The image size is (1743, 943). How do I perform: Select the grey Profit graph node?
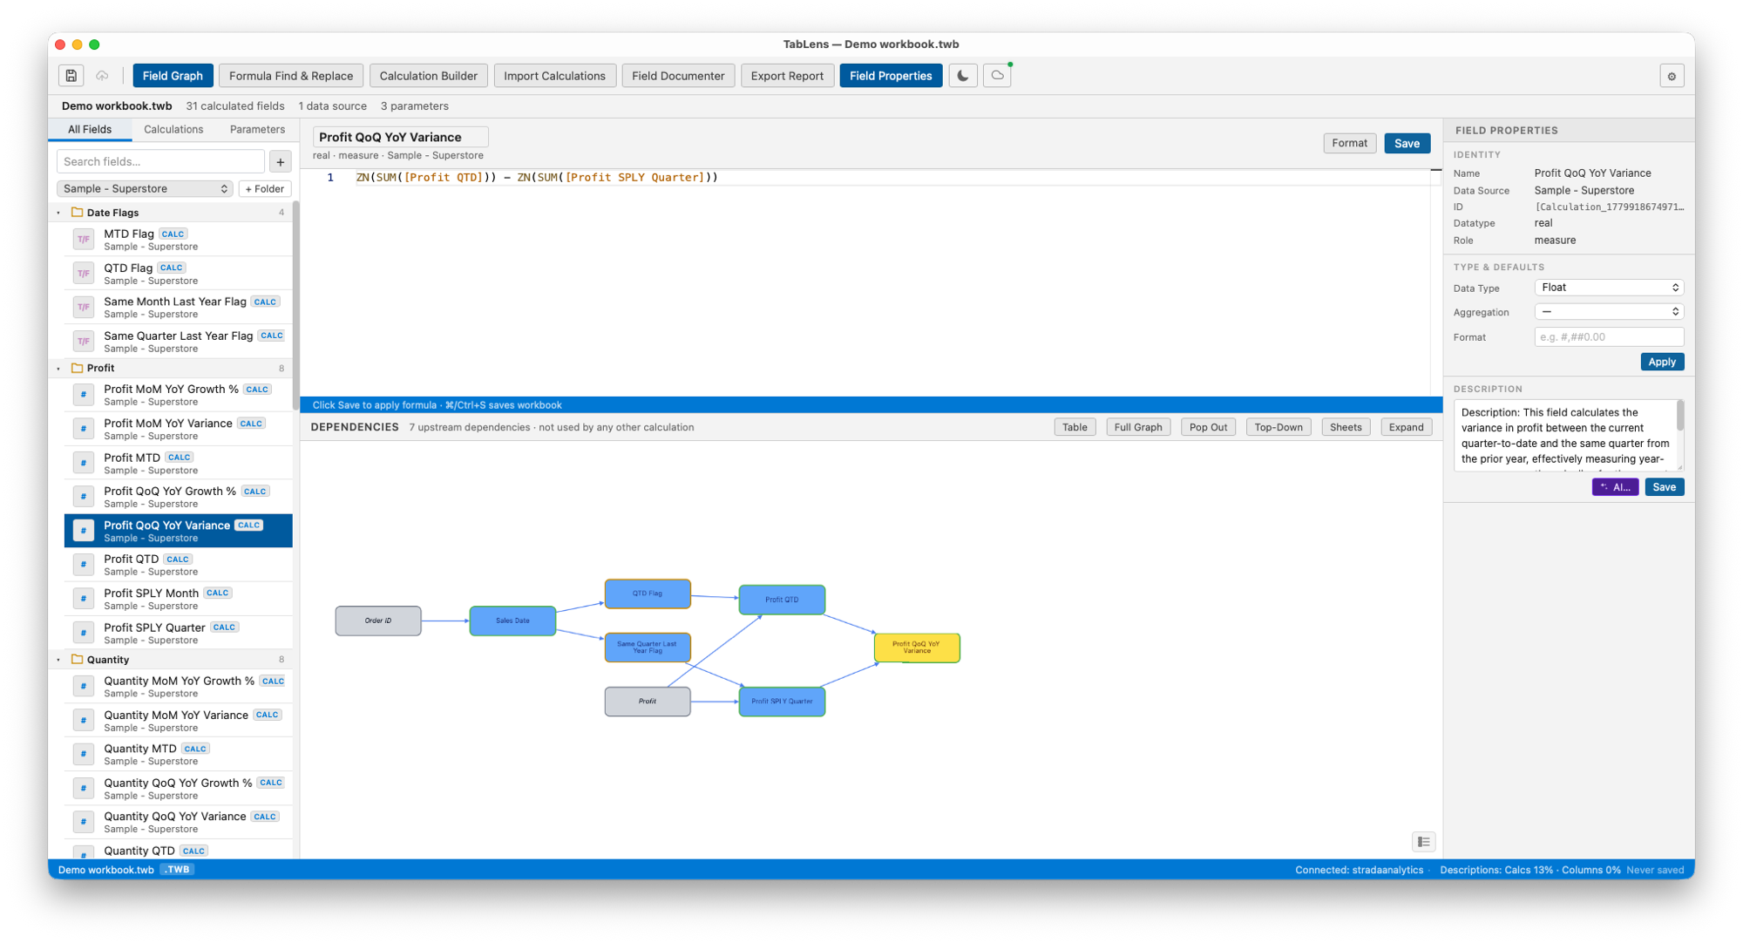pos(648,702)
